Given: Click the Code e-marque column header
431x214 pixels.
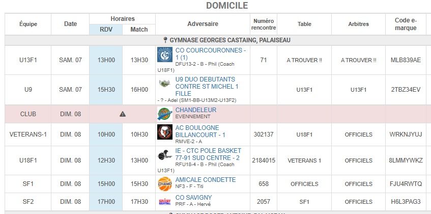Looking at the screenshot, I should pos(406,24).
